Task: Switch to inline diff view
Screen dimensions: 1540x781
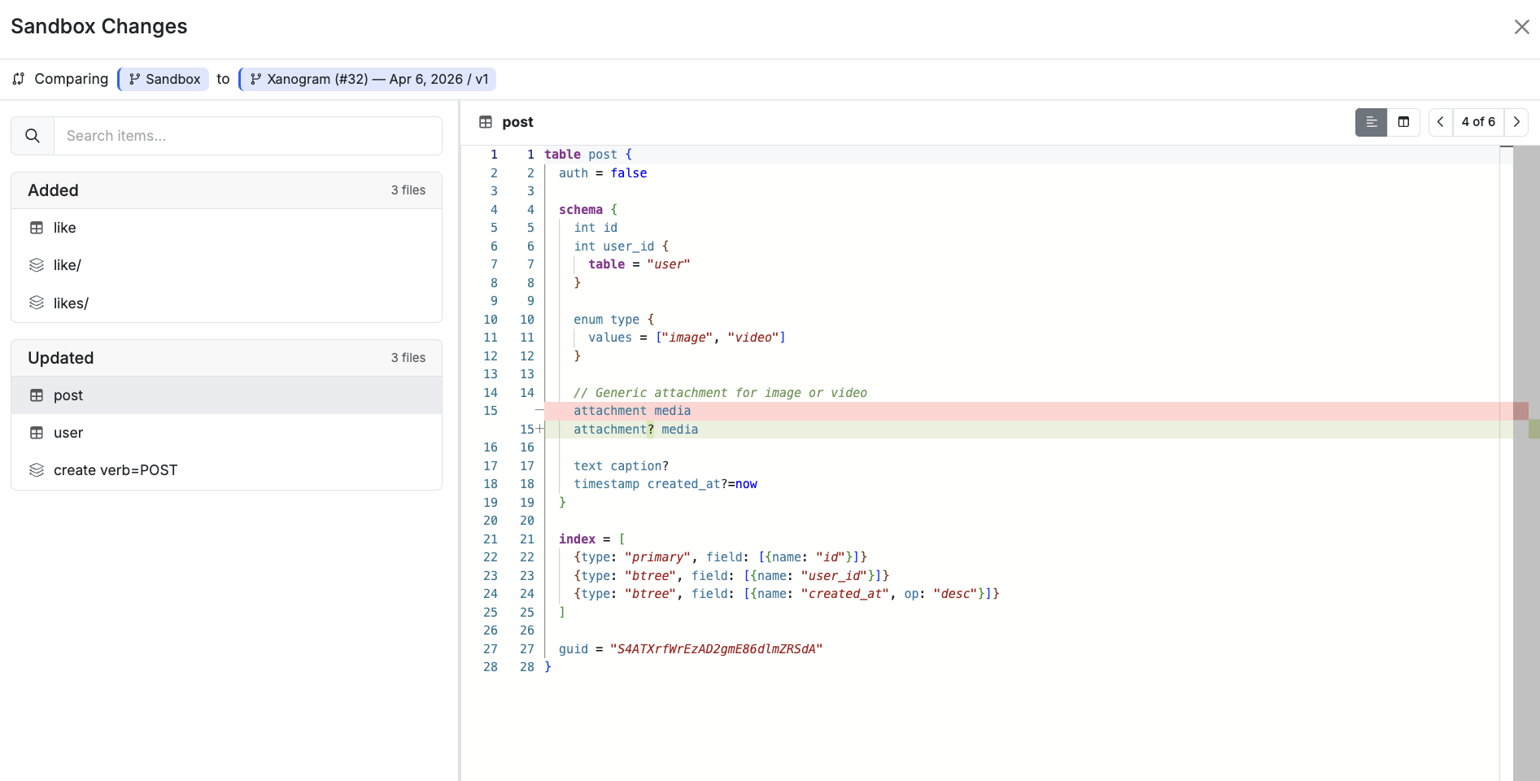Action: pos(1371,122)
